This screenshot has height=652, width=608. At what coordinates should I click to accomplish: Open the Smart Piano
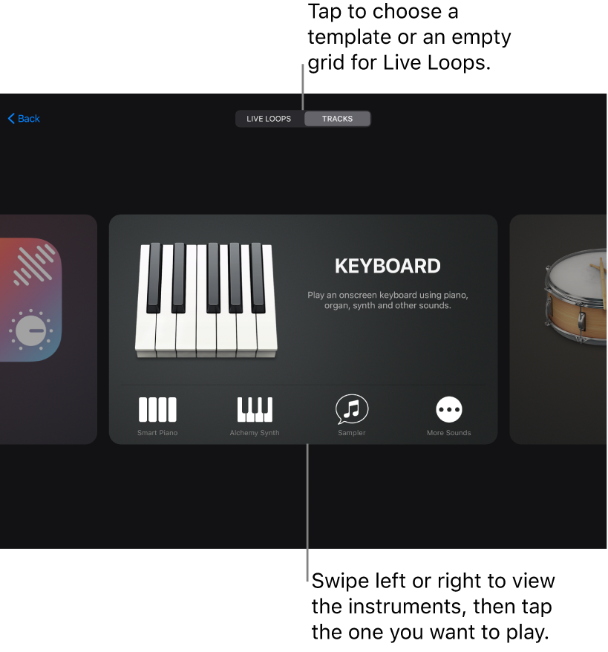[x=157, y=414]
